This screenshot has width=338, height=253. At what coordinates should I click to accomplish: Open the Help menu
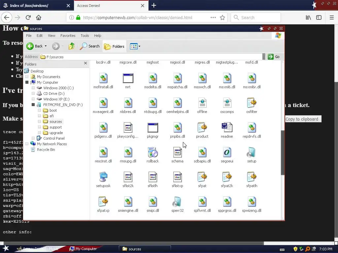click(97, 36)
